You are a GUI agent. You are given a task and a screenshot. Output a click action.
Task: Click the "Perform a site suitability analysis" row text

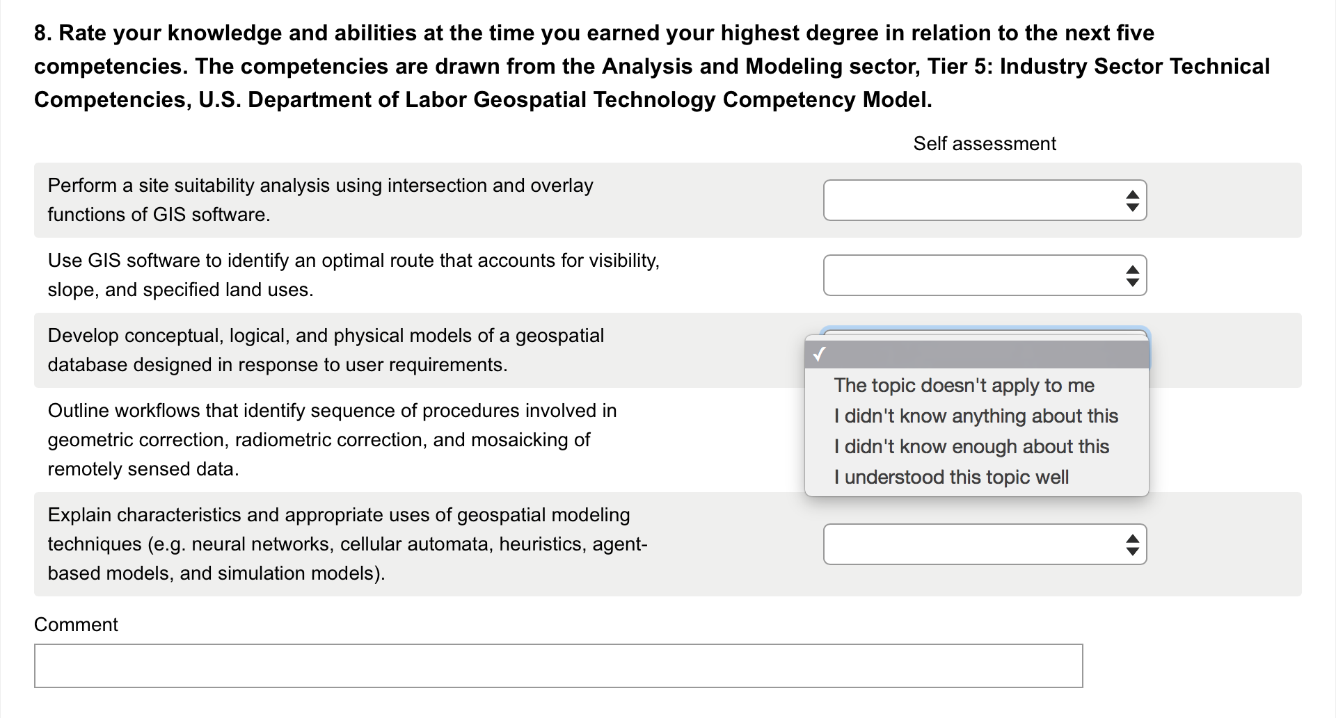click(320, 200)
